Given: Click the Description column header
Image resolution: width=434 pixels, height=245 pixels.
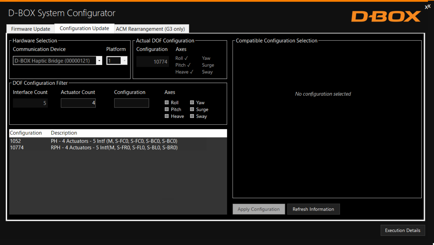Looking at the screenshot, I should point(64,133).
